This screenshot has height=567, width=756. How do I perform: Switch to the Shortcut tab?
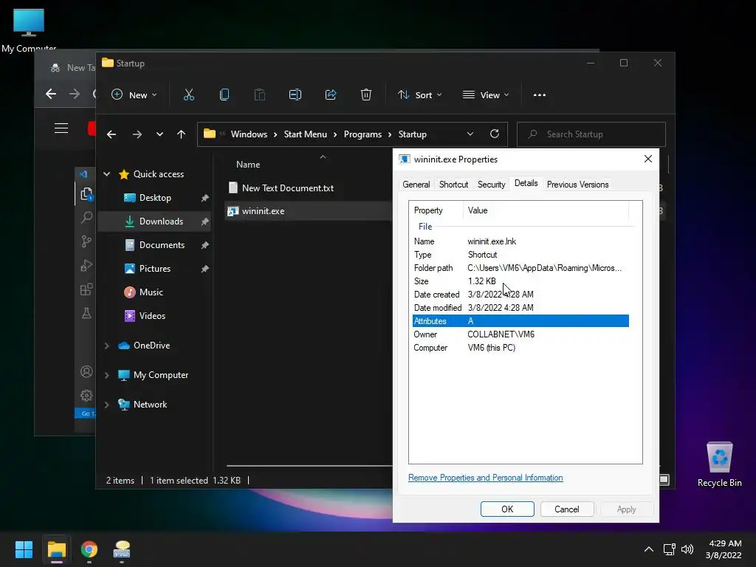(x=453, y=185)
